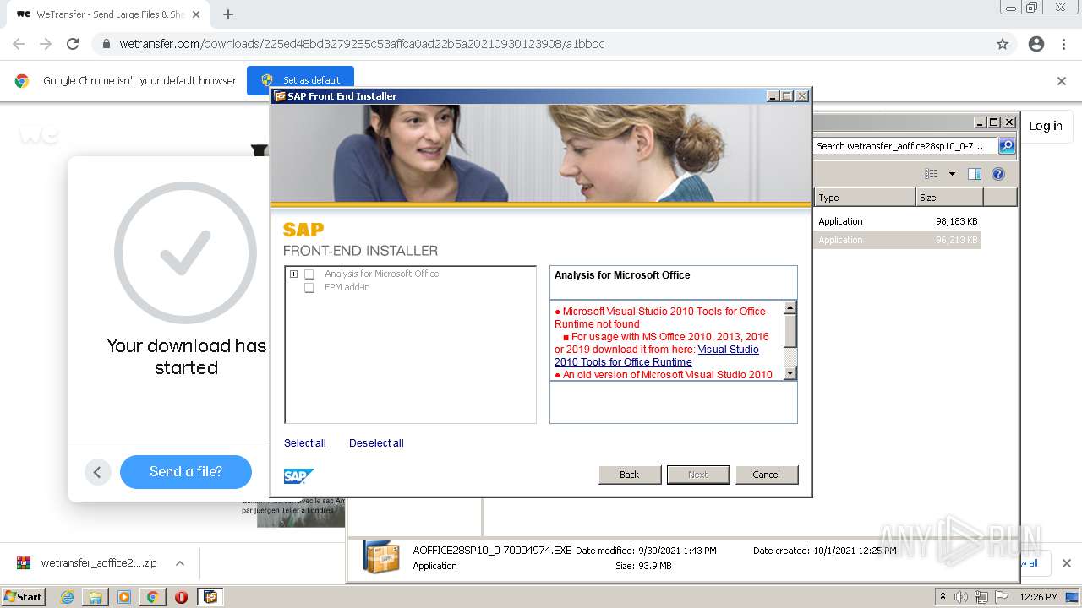Cancel the SAP Front End Installer
The width and height of the screenshot is (1082, 608).
tap(767, 475)
